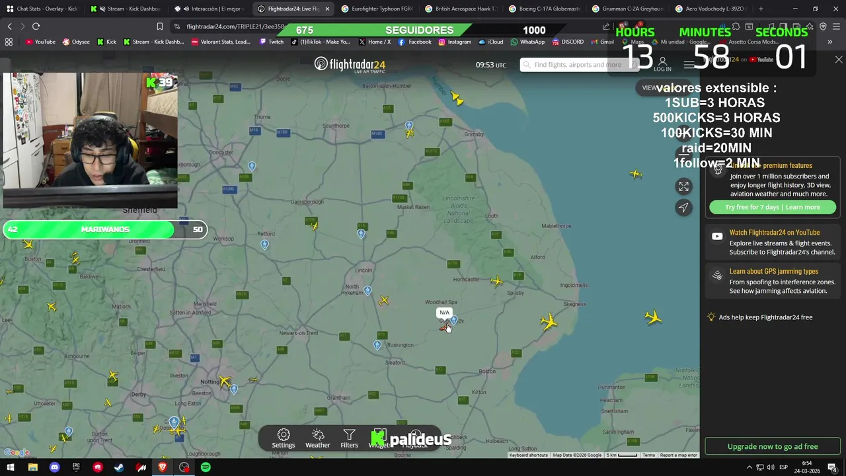Select the large aircraft near Skegness

tap(549, 322)
